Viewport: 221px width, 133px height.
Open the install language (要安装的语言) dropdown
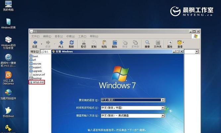pos(163,100)
